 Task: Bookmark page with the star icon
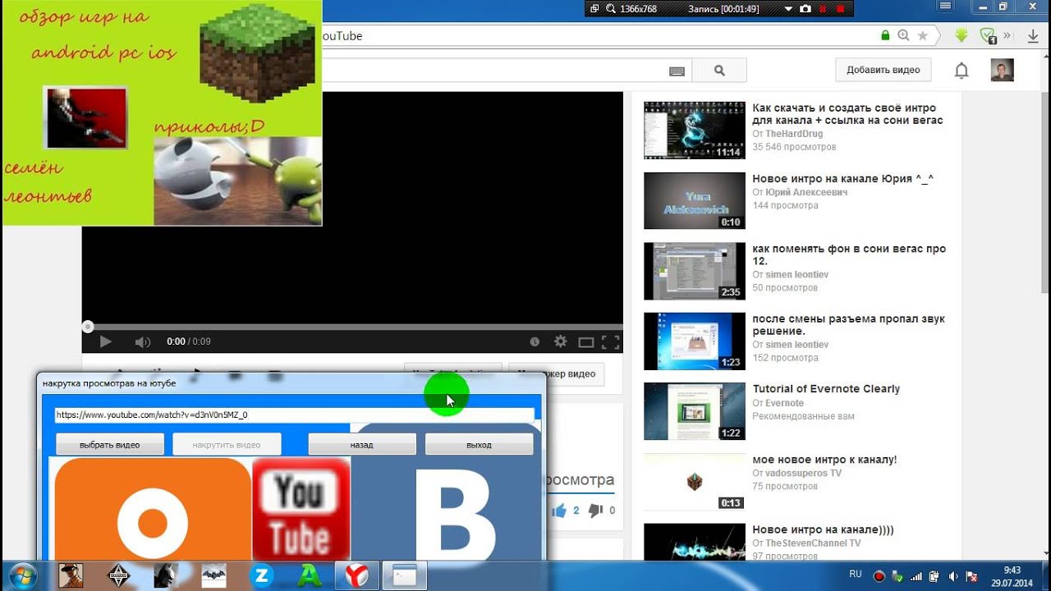(x=922, y=35)
